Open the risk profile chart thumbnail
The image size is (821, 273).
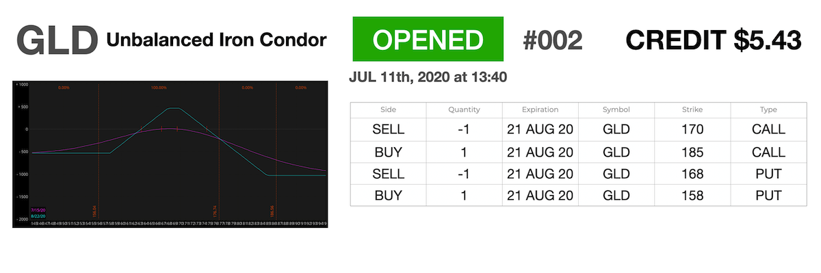coord(170,155)
